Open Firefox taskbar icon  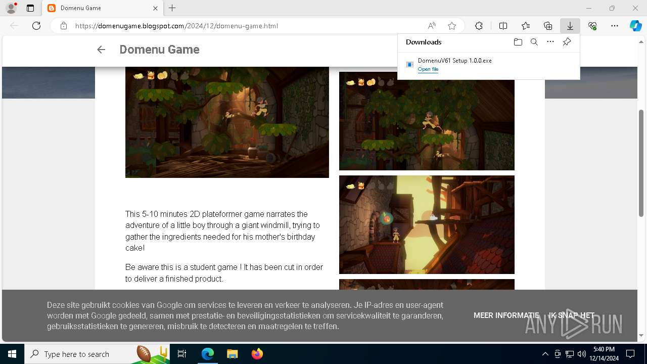click(x=257, y=354)
